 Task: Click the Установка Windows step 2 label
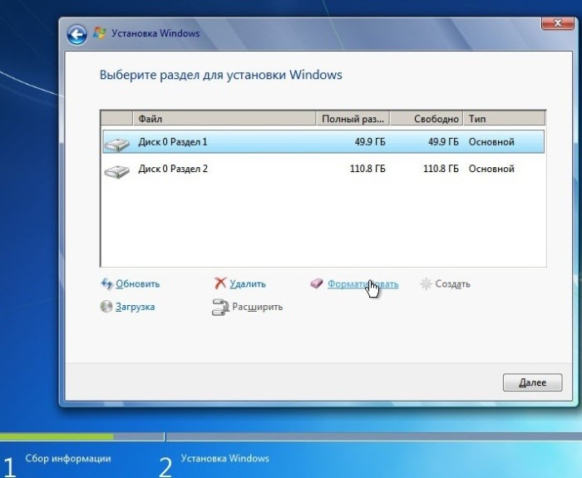click(x=225, y=458)
